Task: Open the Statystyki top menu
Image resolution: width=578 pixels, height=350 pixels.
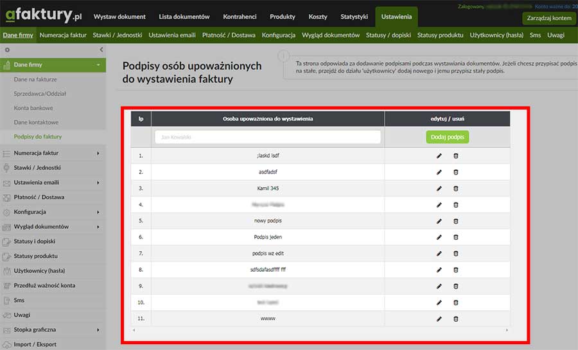Action: [x=355, y=17]
